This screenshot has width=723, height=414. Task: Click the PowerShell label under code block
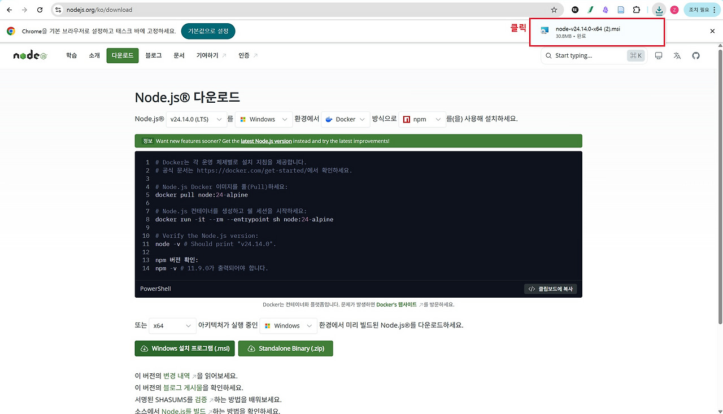(x=155, y=289)
